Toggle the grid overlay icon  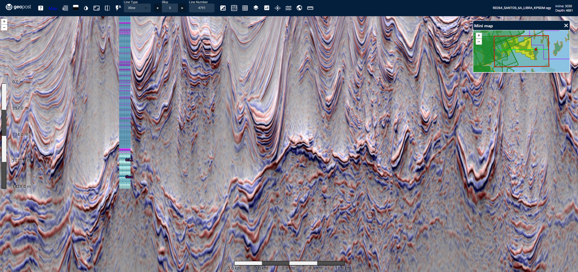(245, 8)
